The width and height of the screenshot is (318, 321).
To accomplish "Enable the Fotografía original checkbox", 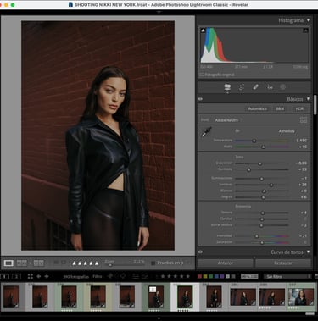I will (x=202, y=75).
